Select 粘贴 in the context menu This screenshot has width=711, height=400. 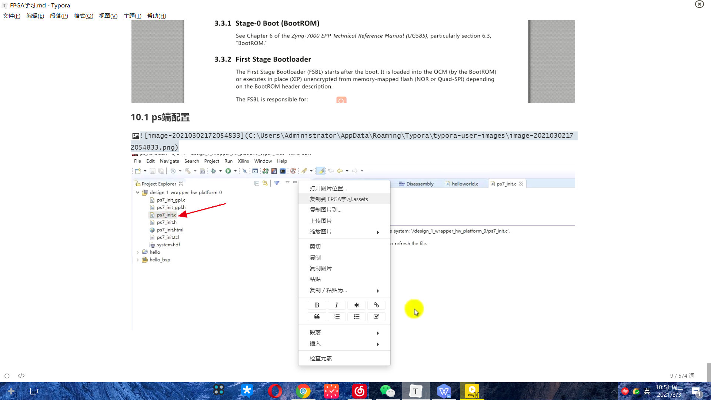(344, 279)
